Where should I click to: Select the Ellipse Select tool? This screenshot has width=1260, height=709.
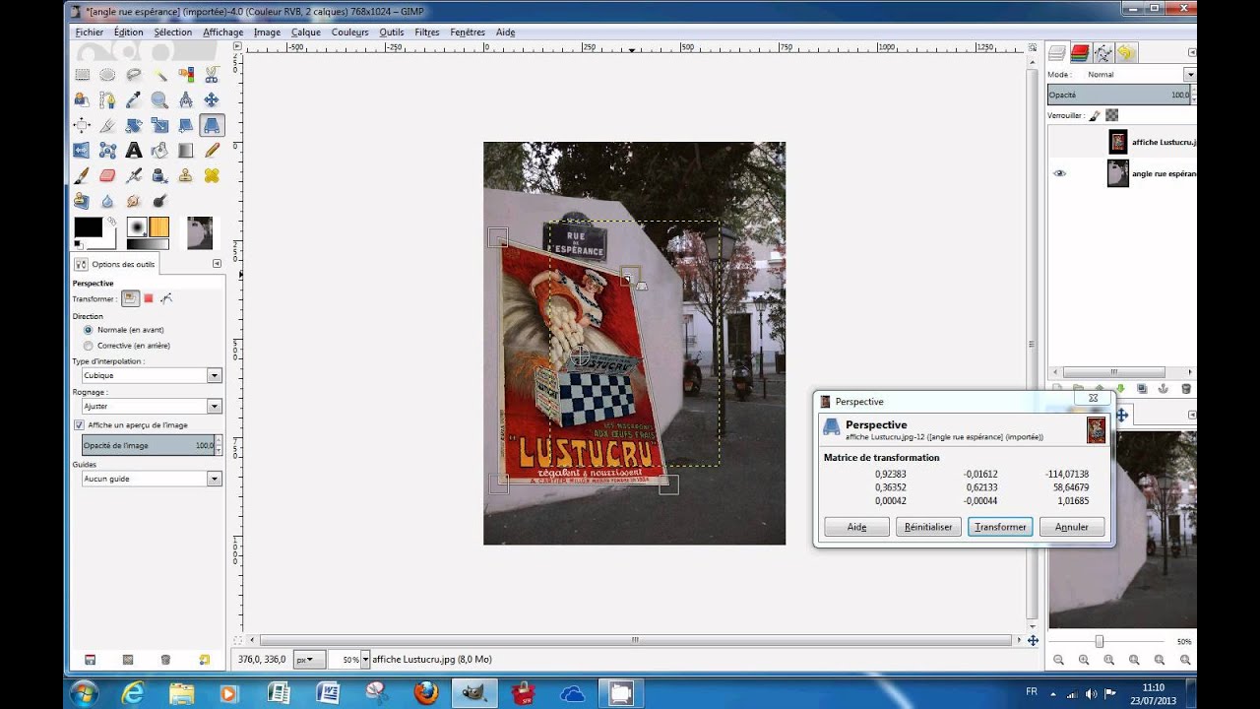coord(107,74)
